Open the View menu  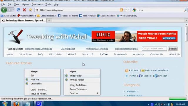pos(16,4)
